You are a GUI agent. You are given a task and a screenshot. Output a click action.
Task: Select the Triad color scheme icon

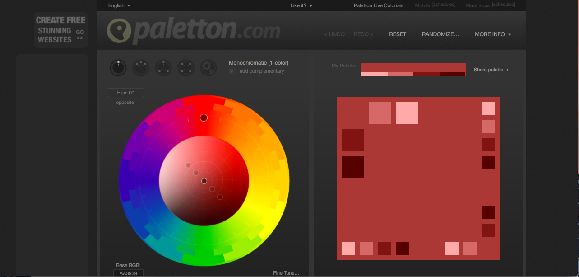(163, 68)
